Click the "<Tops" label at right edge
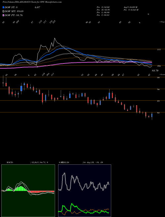165x217 pixels. point(162,22)
